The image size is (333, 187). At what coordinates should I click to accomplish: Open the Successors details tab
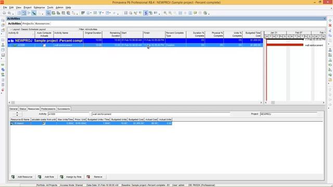click(63, 109)
